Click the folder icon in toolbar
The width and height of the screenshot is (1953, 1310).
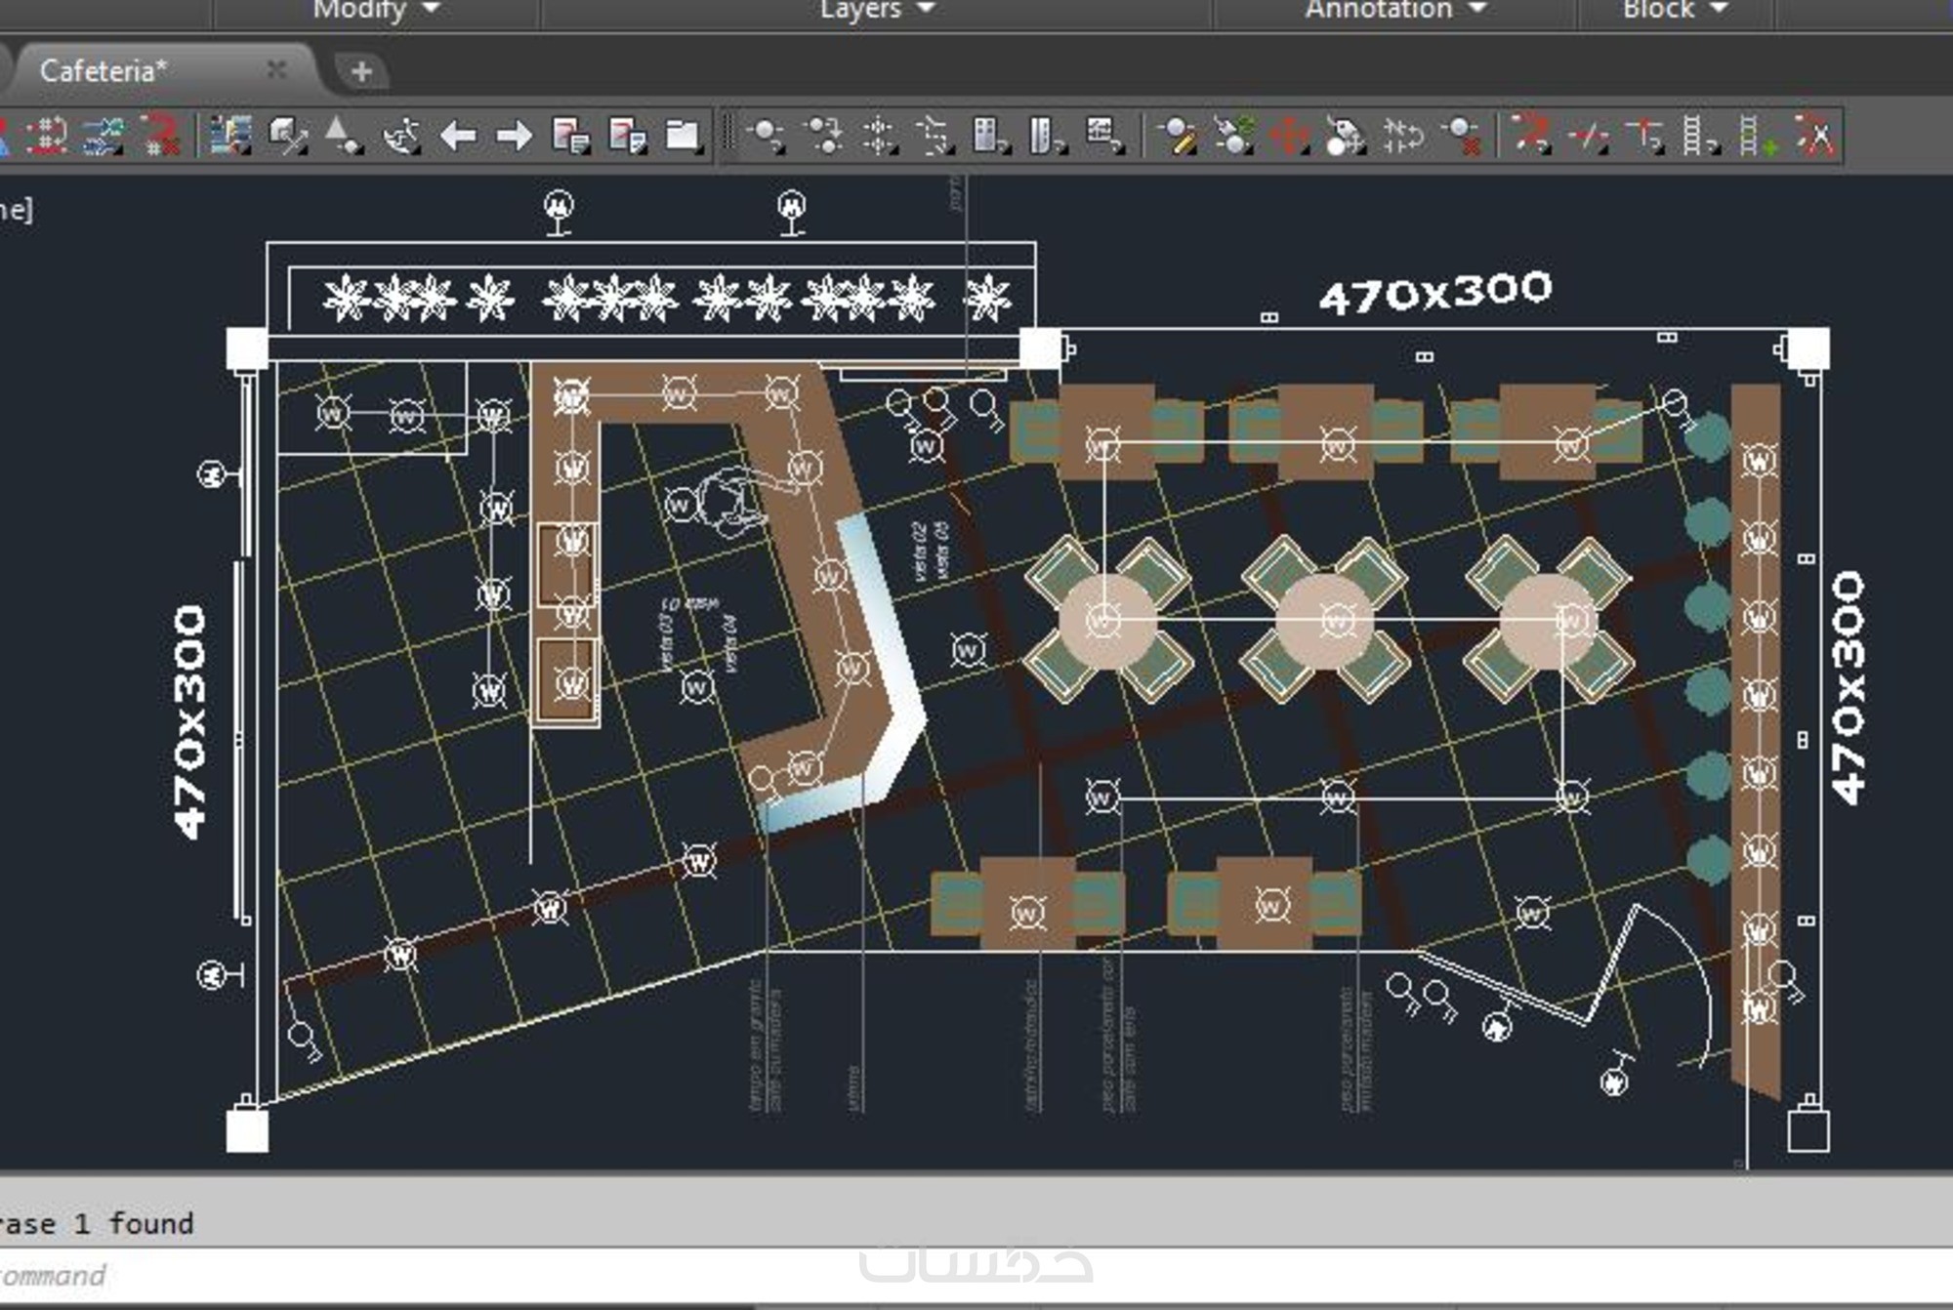pos(683,136)
